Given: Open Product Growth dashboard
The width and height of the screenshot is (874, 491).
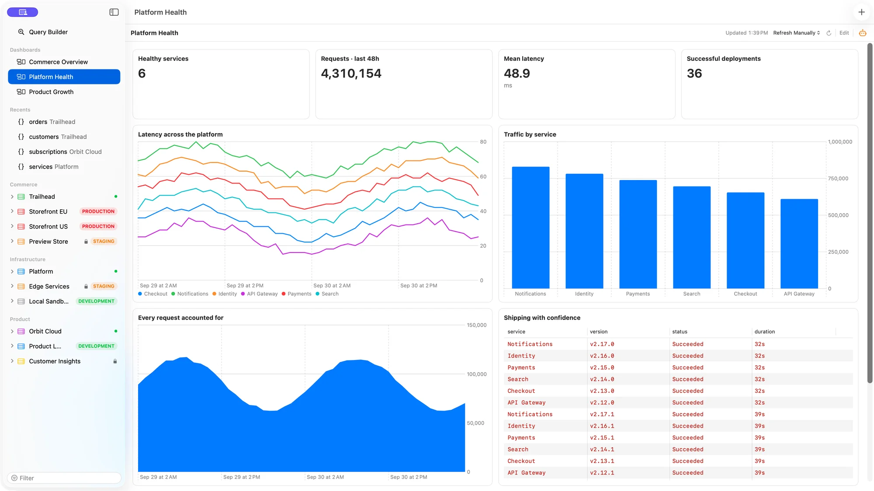Looking at the screenshot, I should (64, 92).
